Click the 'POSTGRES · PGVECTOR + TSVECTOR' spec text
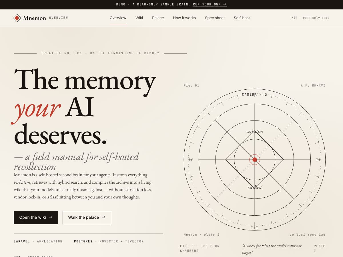Image resolution: width=343 pixels, height=257 pixels. pyautogui.click(x=109, y=242)
